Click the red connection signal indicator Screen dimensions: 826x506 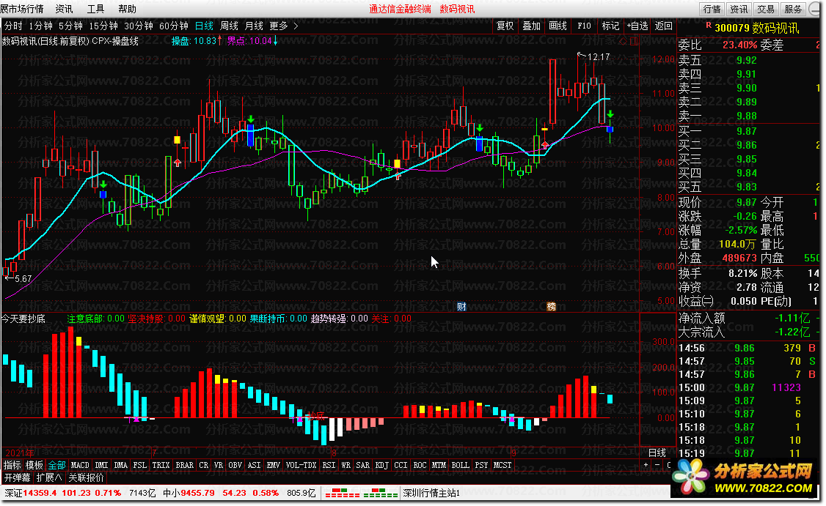[x=343, y=494]
